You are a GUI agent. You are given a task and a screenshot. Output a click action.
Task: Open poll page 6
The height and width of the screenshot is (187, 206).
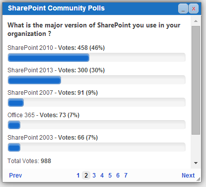118,176
